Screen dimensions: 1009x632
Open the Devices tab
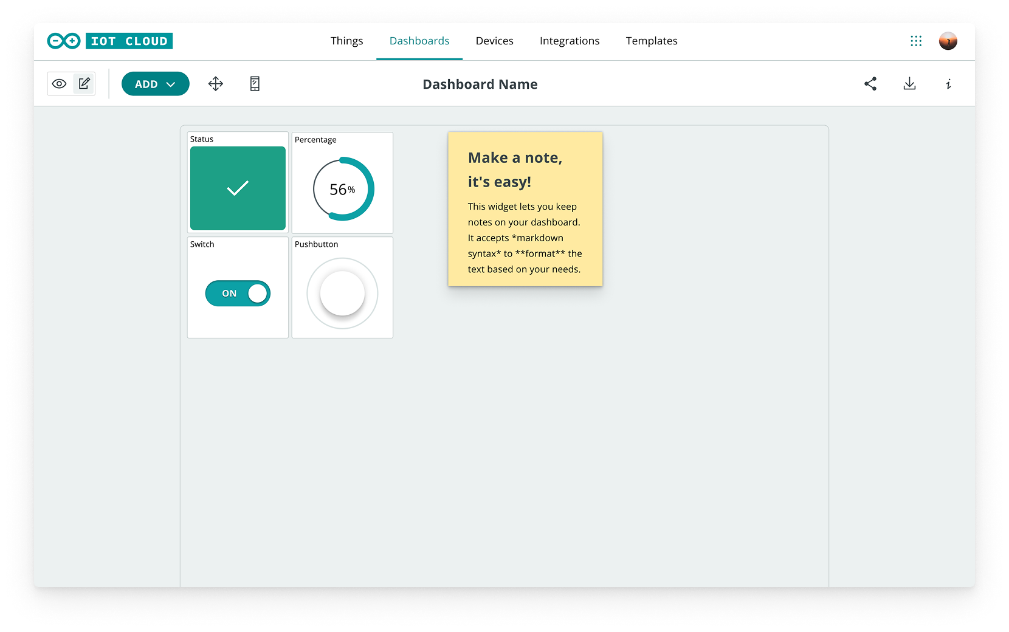point(495,41)
